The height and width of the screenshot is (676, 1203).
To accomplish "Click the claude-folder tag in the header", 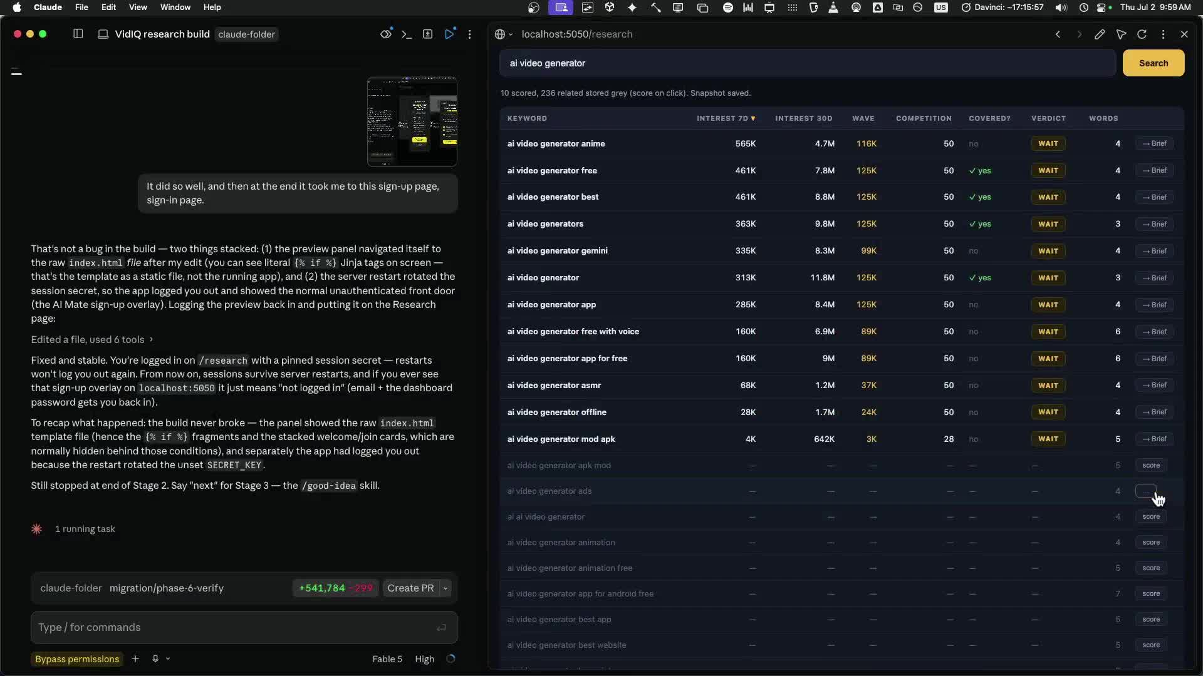I will click(246, 34).
